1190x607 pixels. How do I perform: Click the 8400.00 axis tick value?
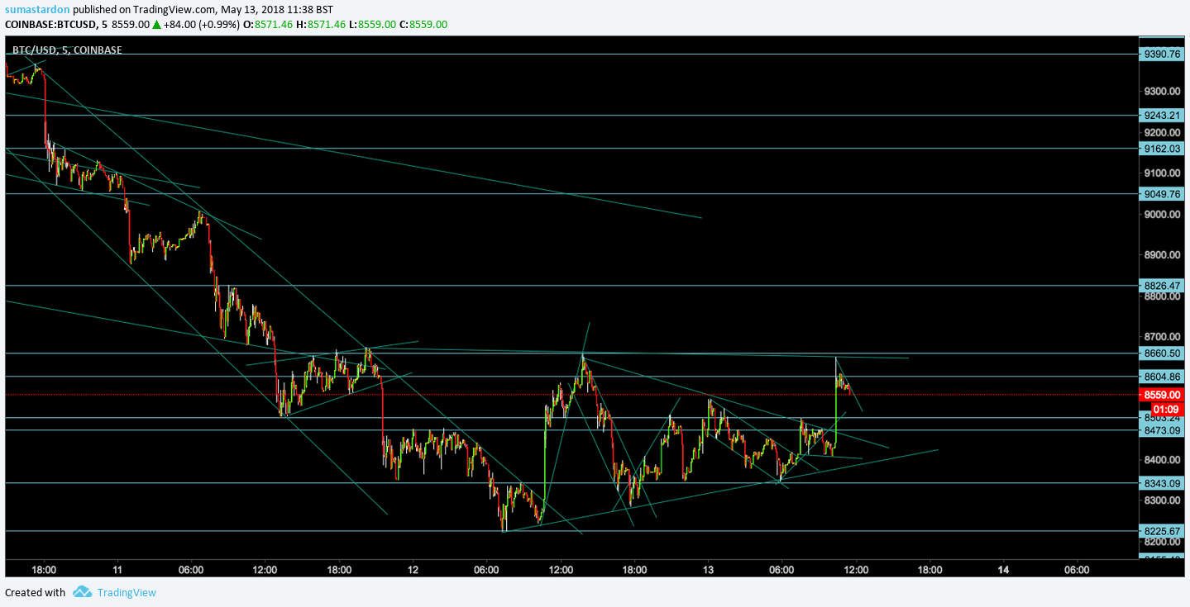click(x=1161, y=460)
